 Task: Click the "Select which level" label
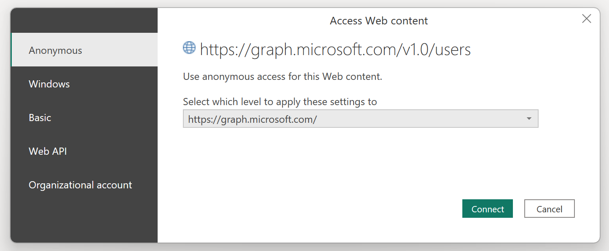[x=280, y=102]
